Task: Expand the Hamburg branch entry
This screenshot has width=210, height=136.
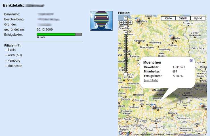Action: [12, 61]
